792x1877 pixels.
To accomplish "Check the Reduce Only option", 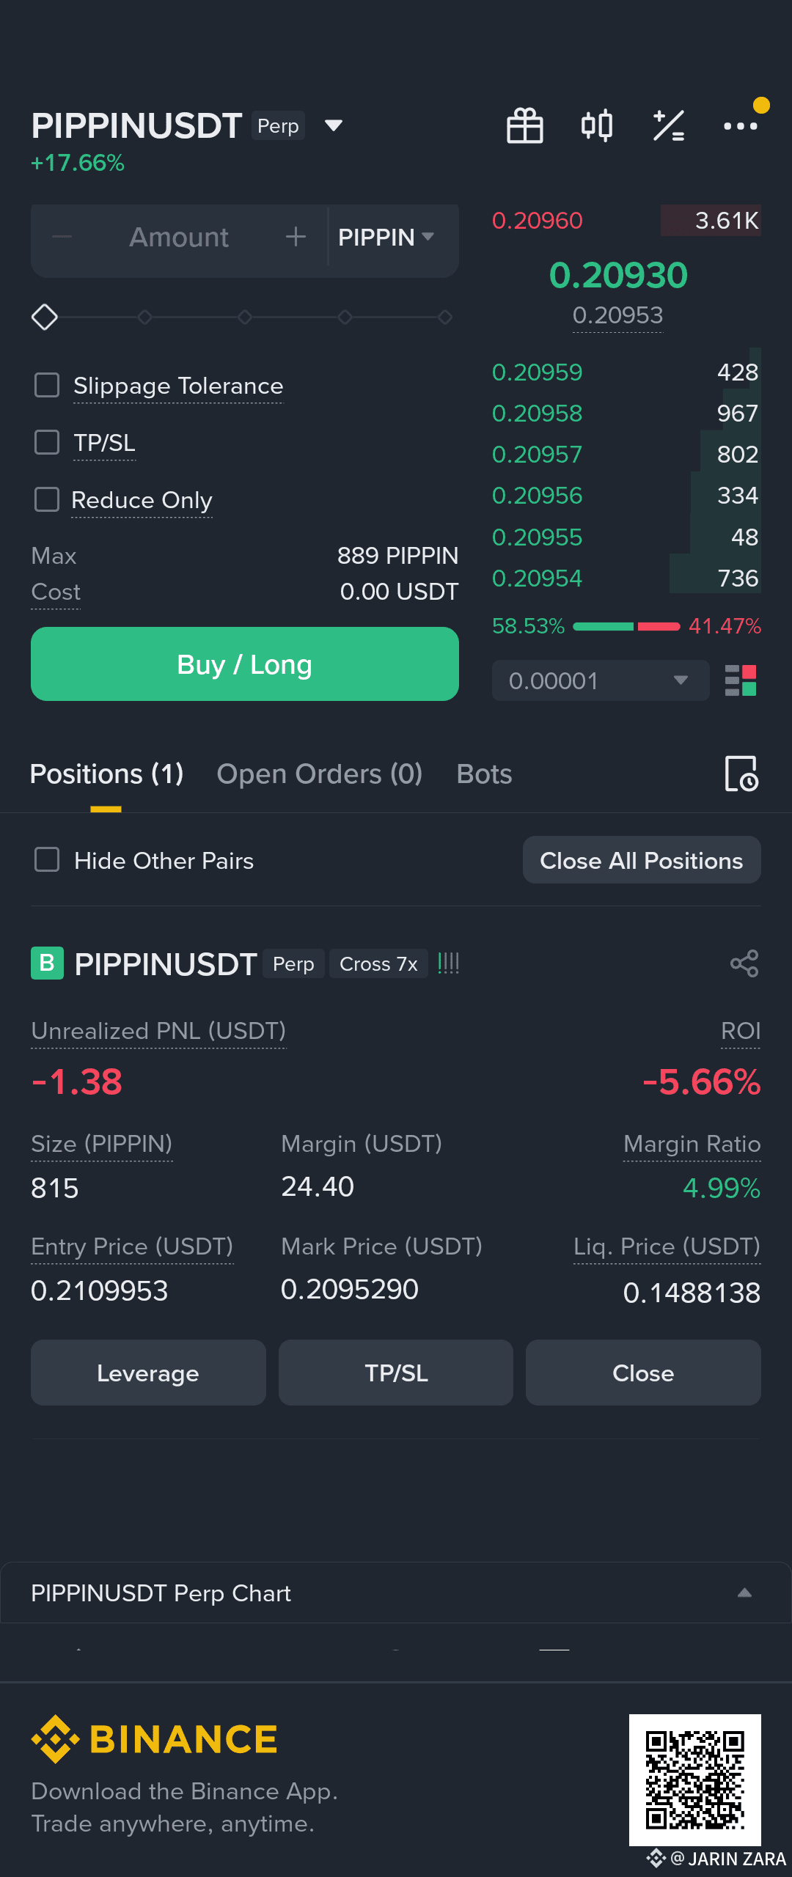I will tap(47, 499).
